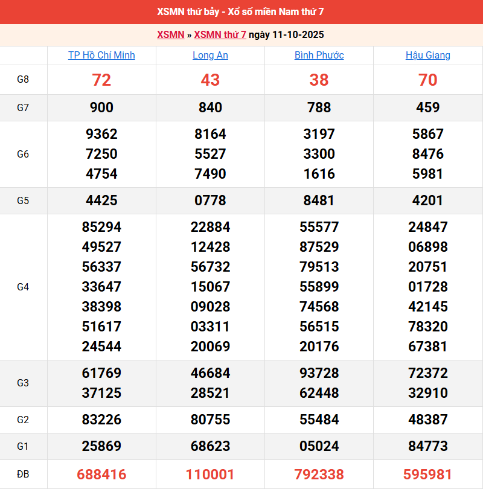Go to the Bình Phước results link

coord(319,55)
